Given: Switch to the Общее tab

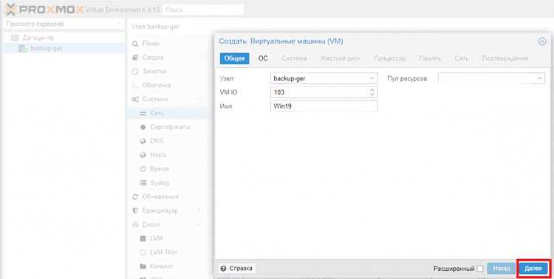Looking at the screenshot, I should tap(235, 58).
